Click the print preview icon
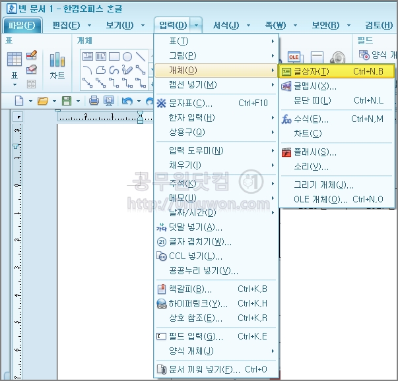 pos(109,101)
